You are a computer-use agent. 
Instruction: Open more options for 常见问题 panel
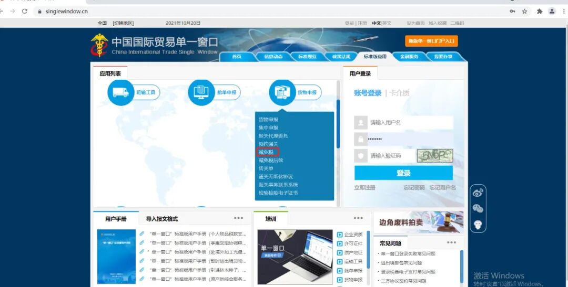point(451,242)
